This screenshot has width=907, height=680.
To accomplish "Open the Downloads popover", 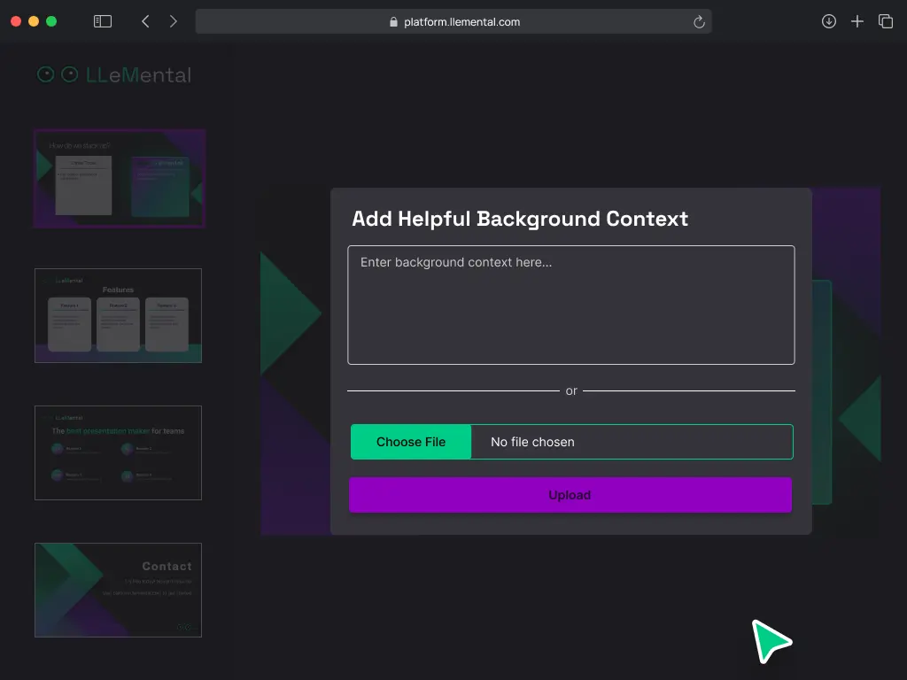I will (x=829, y=21).
